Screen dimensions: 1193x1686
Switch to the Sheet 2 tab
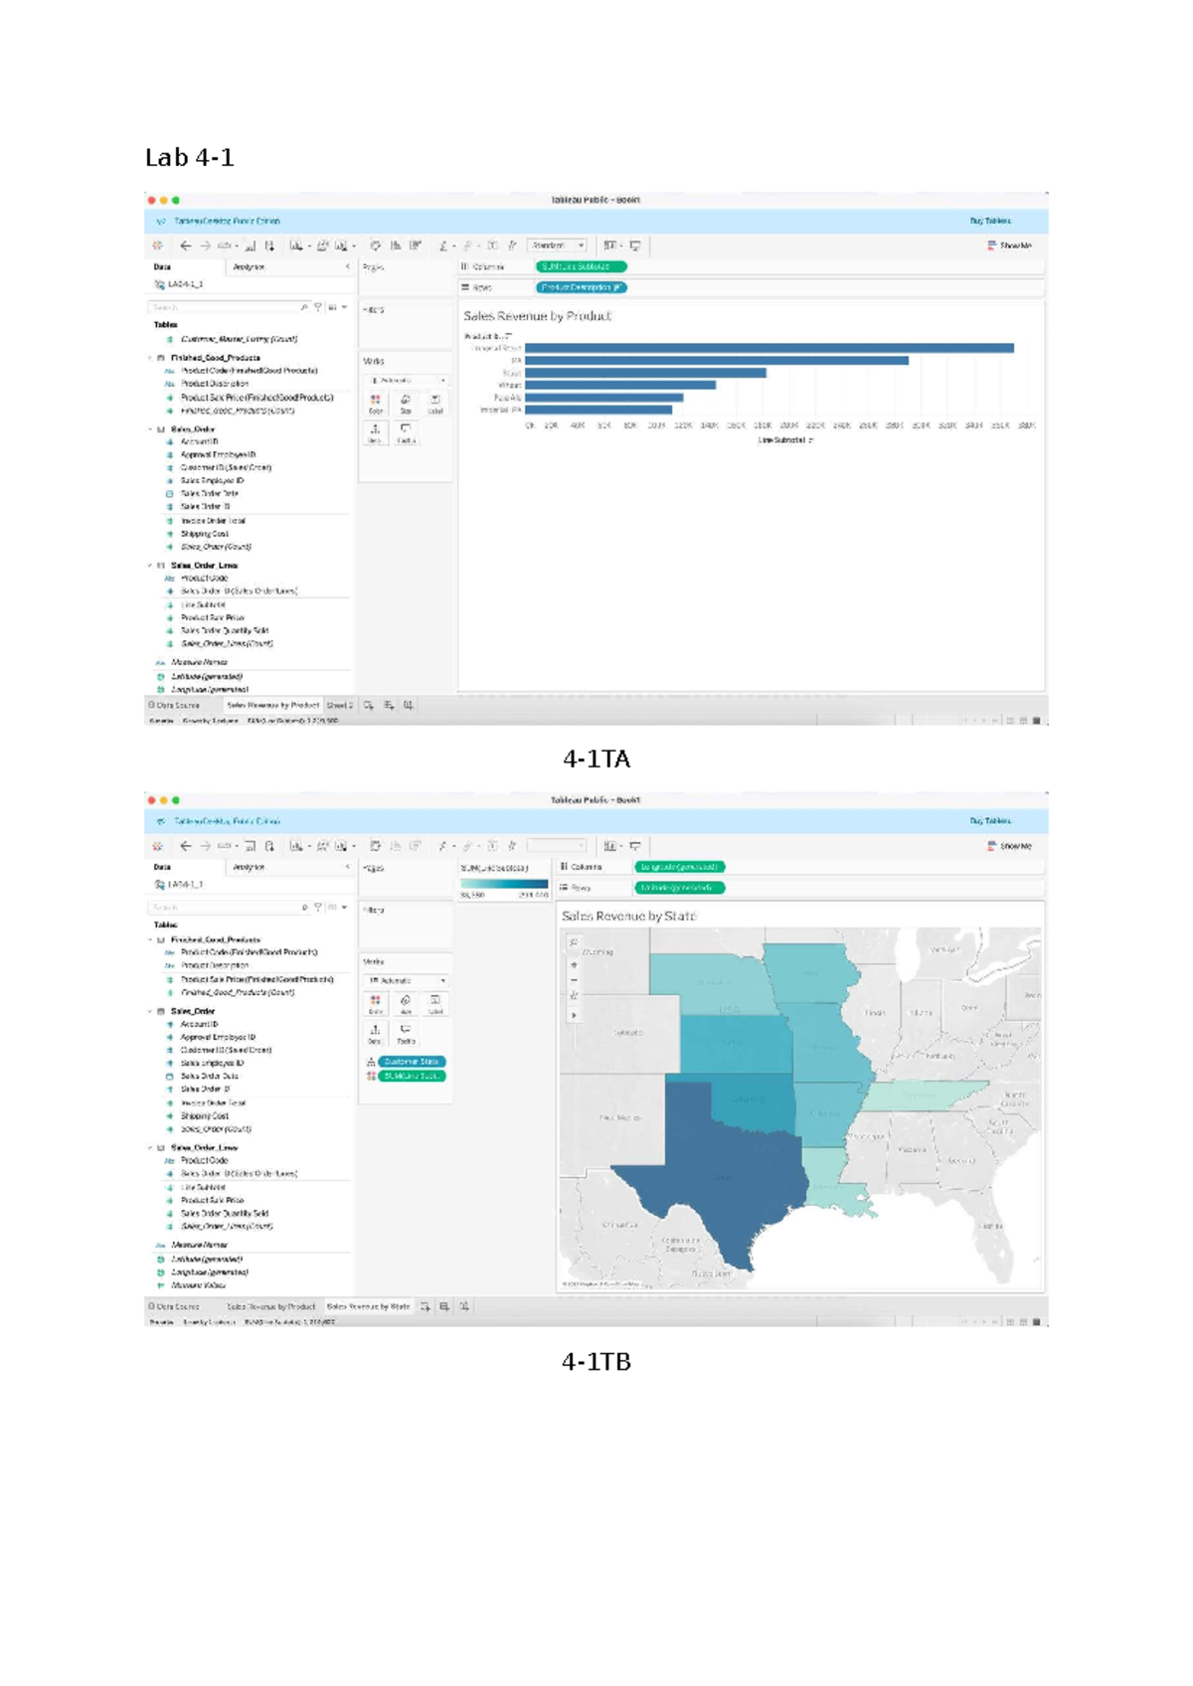click(340, 706)
